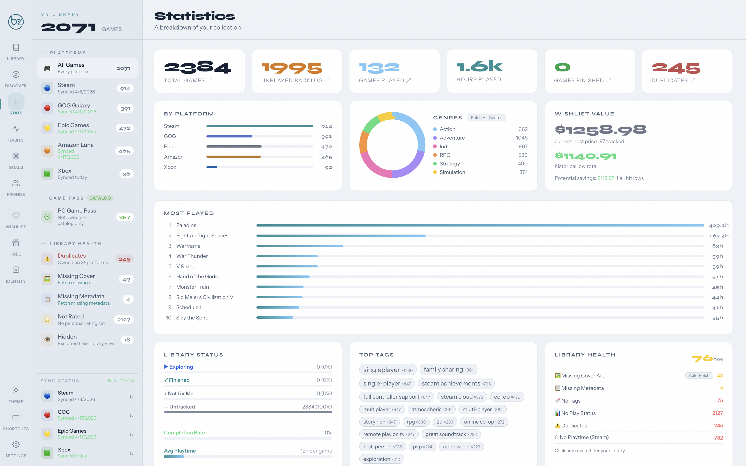
Task: Open the Free gift icon
Action: click(x=16, y=243)
